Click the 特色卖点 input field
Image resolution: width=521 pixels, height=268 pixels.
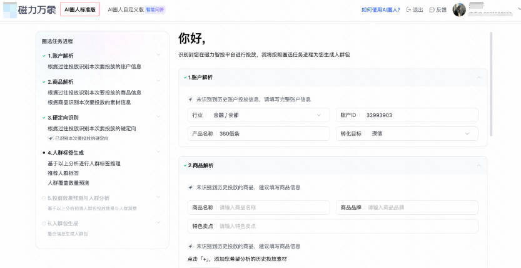[333, 226]
